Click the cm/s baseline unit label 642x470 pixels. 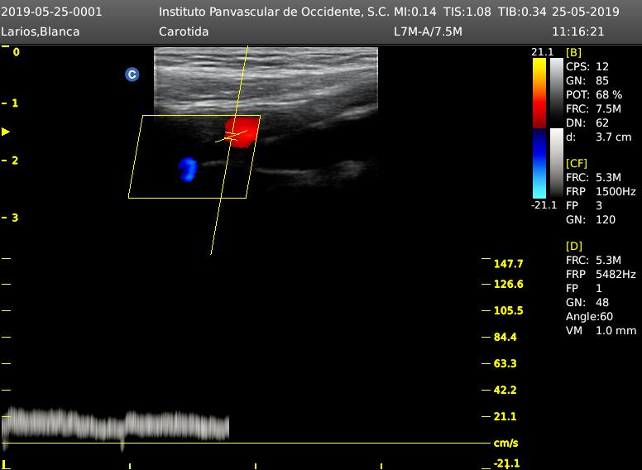506,443
